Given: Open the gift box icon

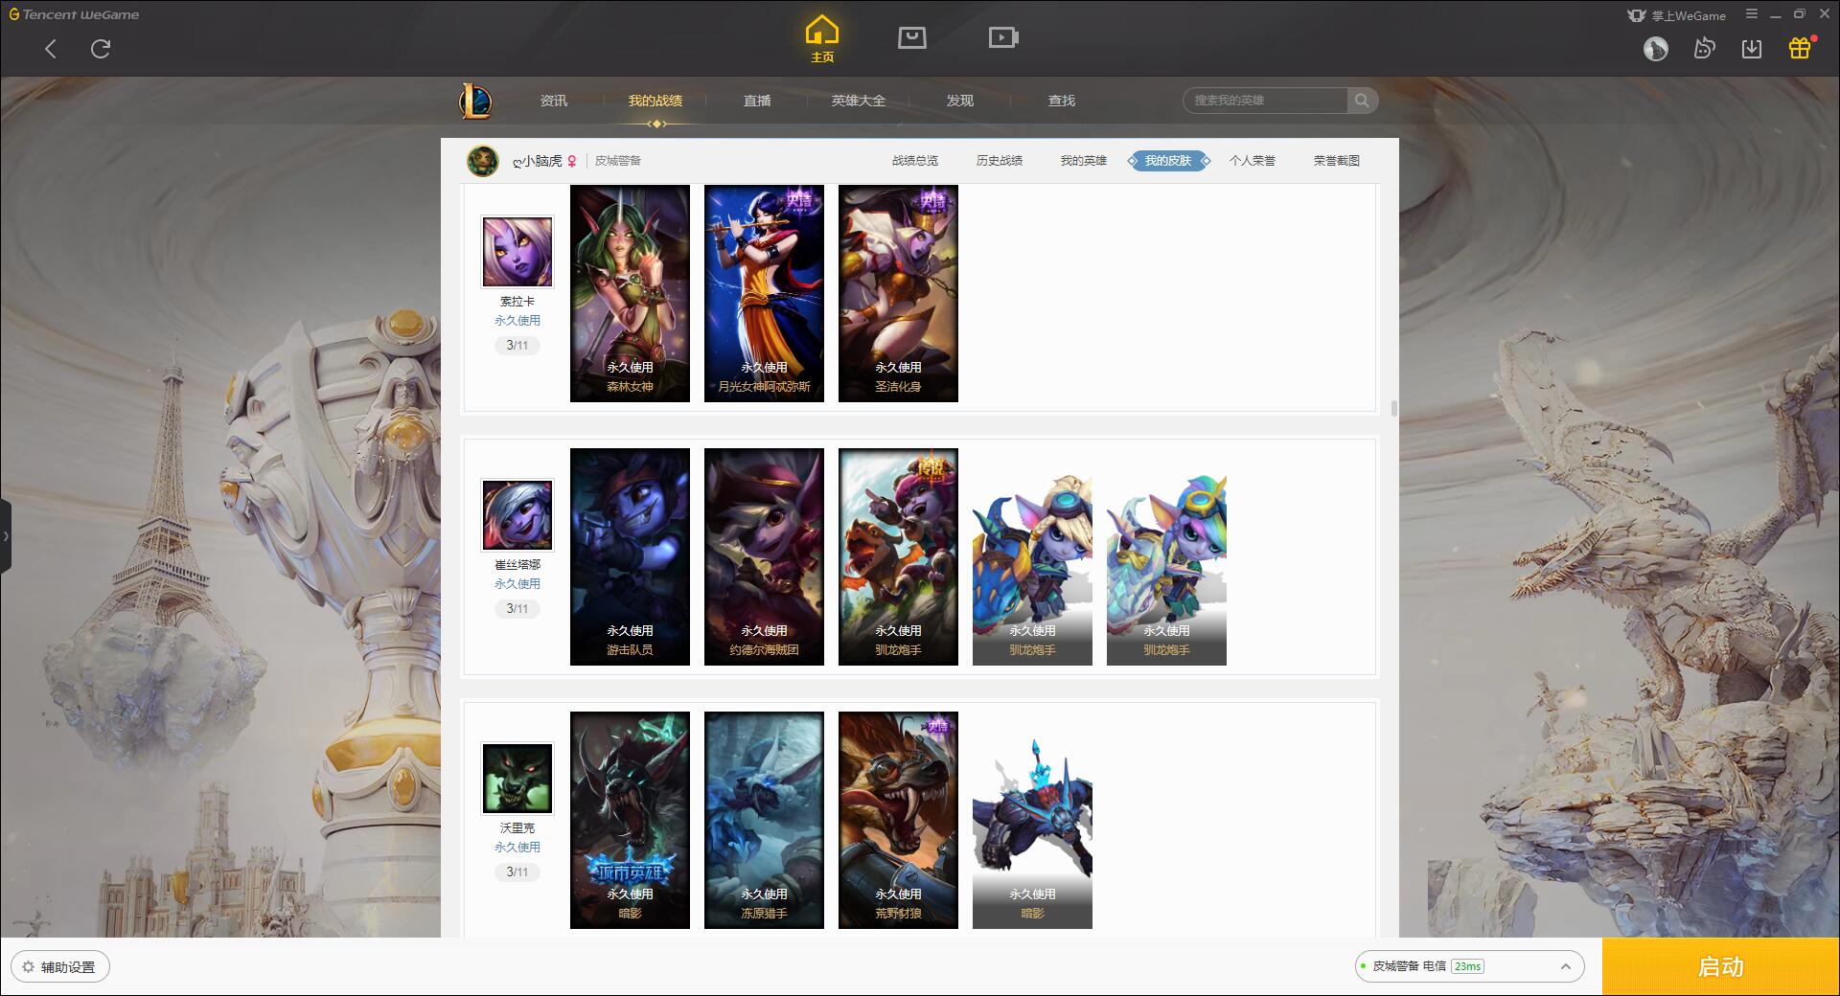Looking at the screenshot, I should [x=1800, y=49].
